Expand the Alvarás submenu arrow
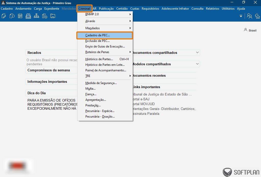The image size is (261, 177). 130,21
